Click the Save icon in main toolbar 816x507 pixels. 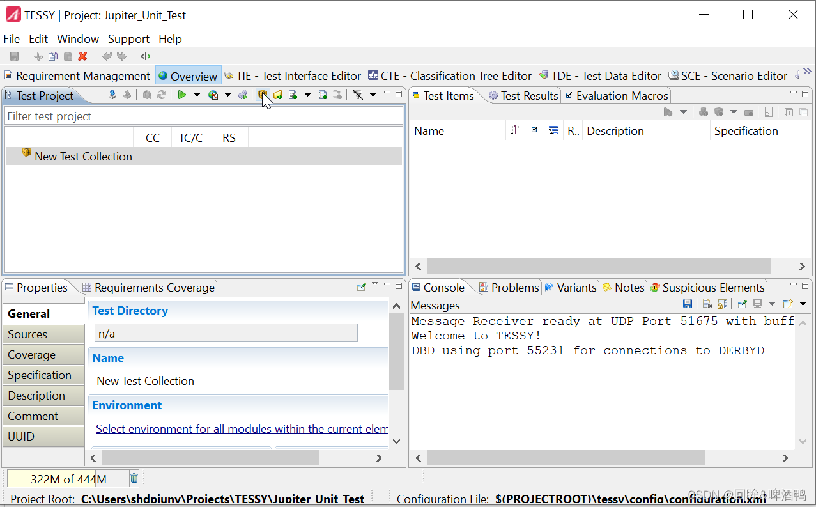pos(14,56)
